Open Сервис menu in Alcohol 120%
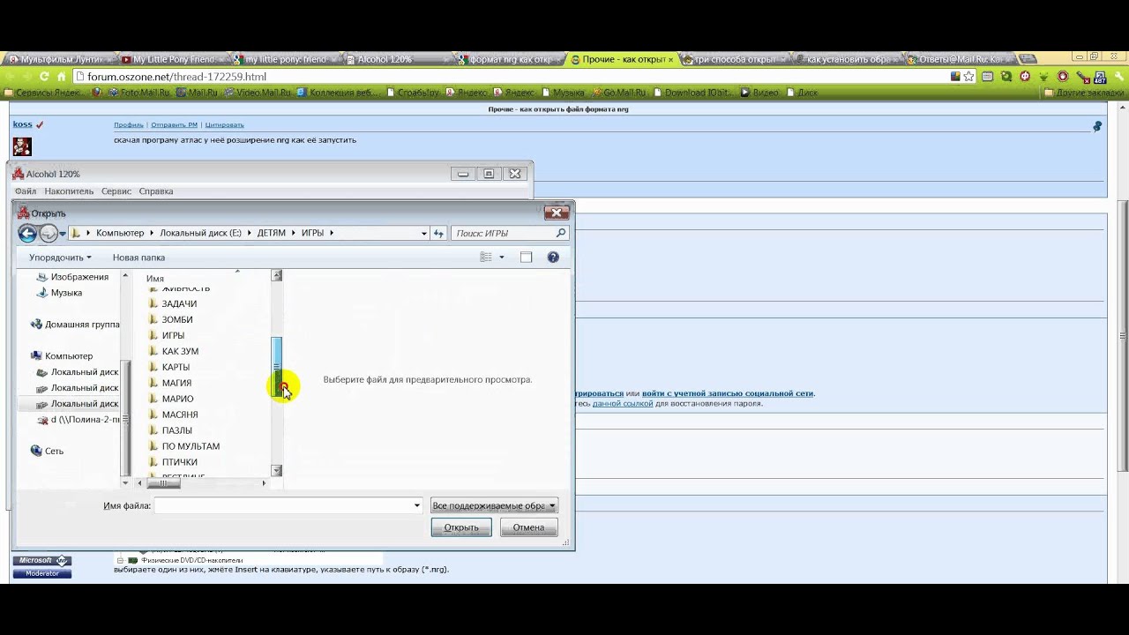The height and width of the screenshot is (635, 1129). coord(116,191)
